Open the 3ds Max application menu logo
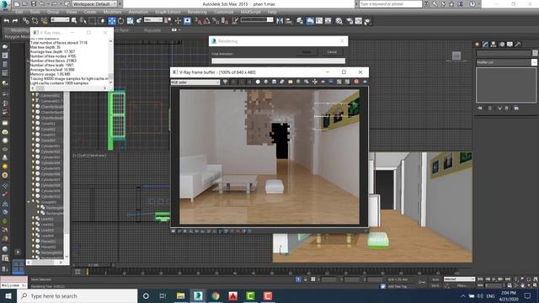The width and height of the screenshot is (539, 303). [5, 4]
